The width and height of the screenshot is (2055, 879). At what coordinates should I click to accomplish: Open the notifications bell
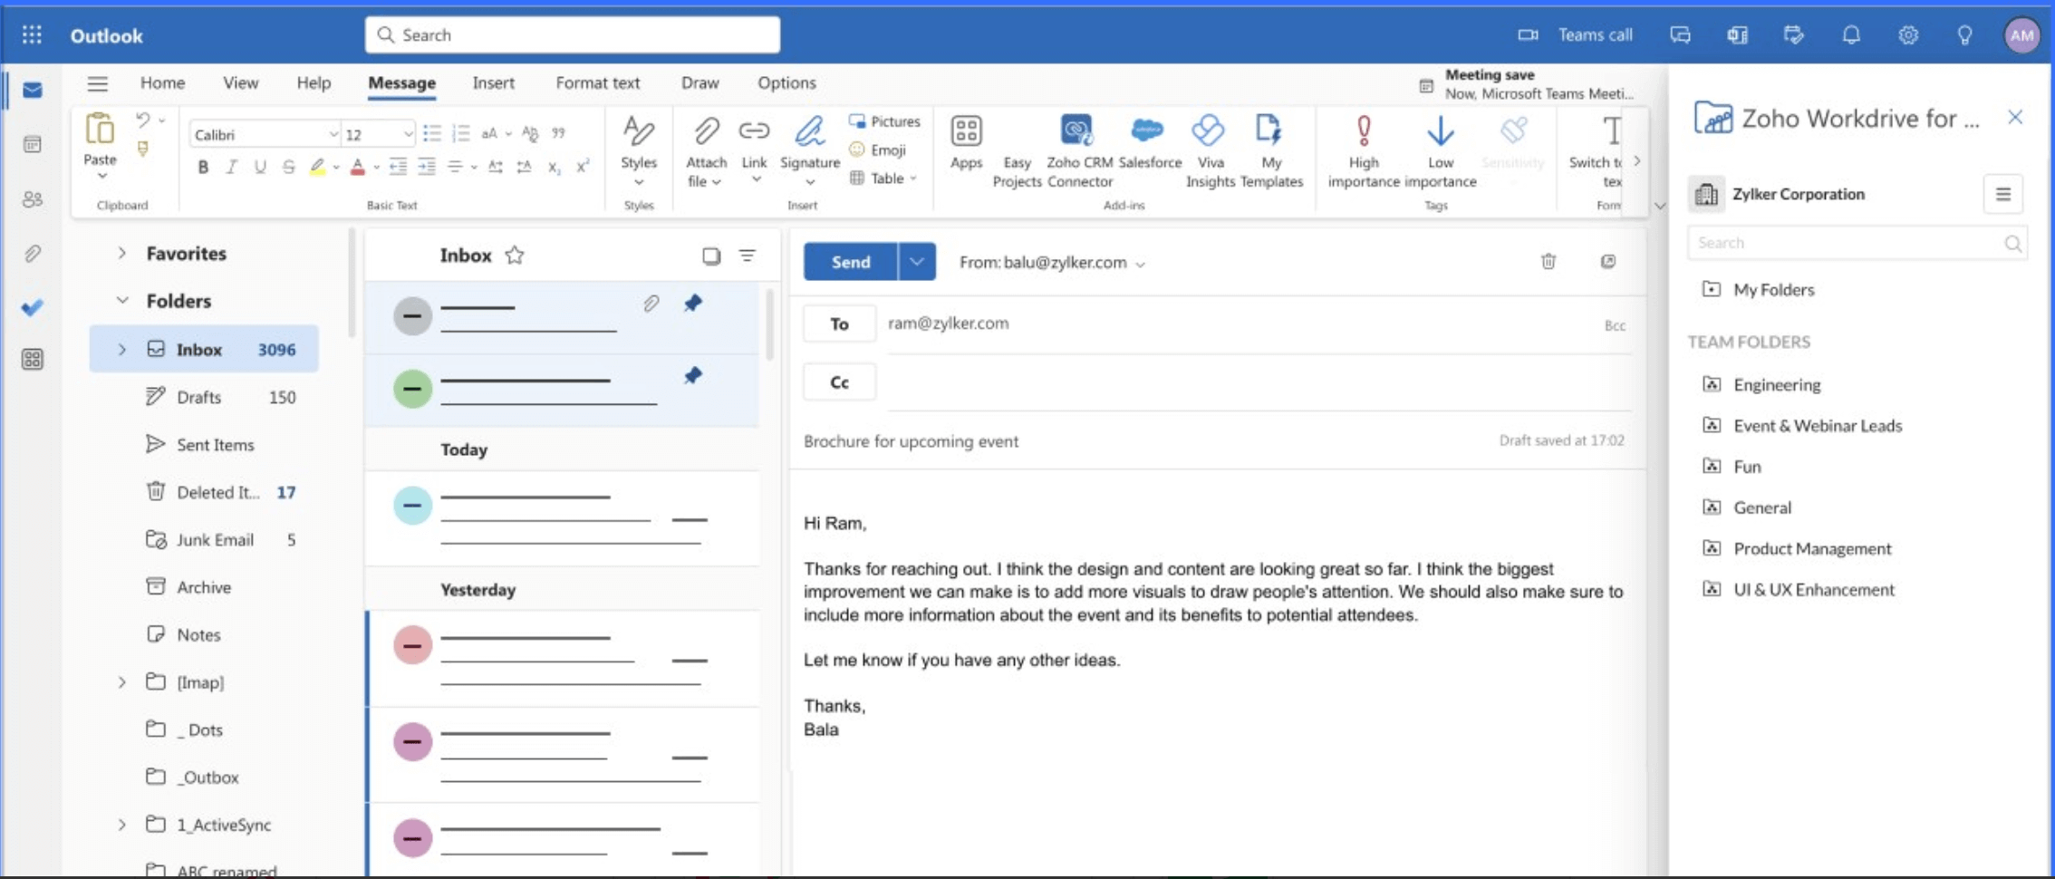pos(1851,35)
